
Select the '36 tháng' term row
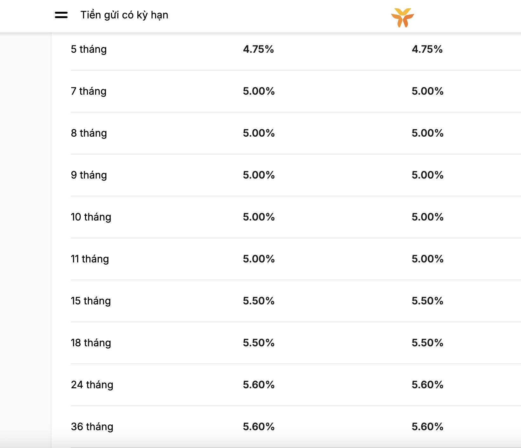[92, 426]
